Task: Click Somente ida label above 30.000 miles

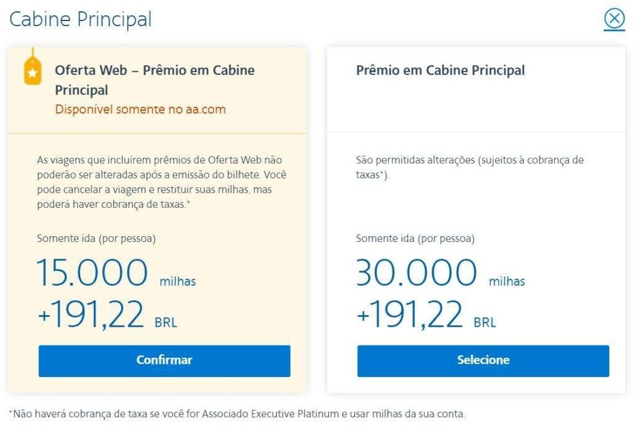Action: (416, 238)
